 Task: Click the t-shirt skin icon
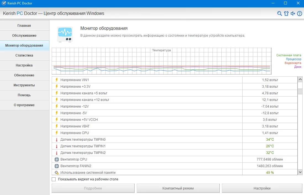(286, 14)
